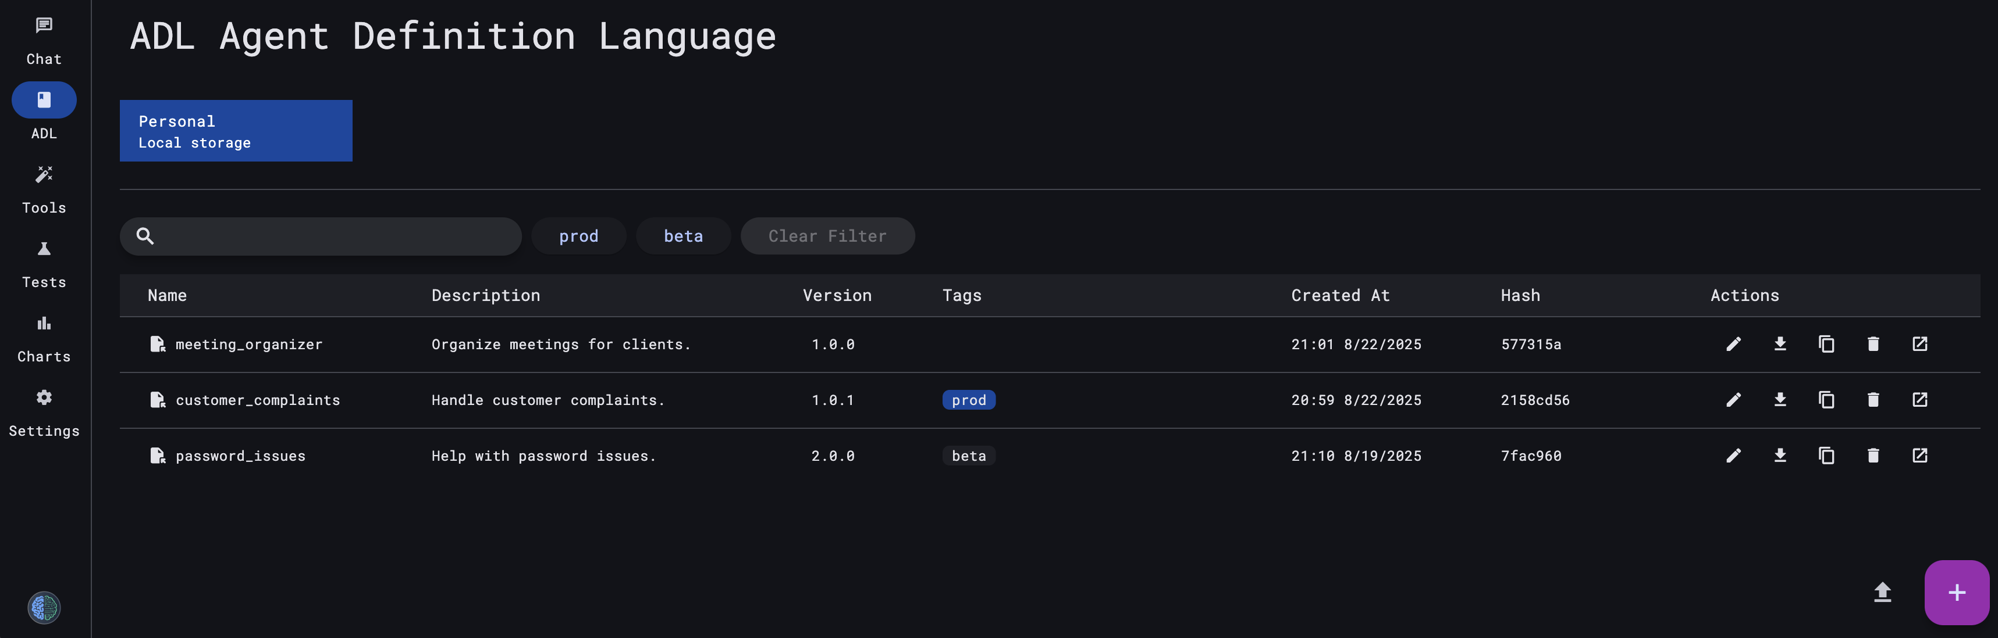Add a new ADL with plus button
1998x638 pixels.
pos(1957,592)
